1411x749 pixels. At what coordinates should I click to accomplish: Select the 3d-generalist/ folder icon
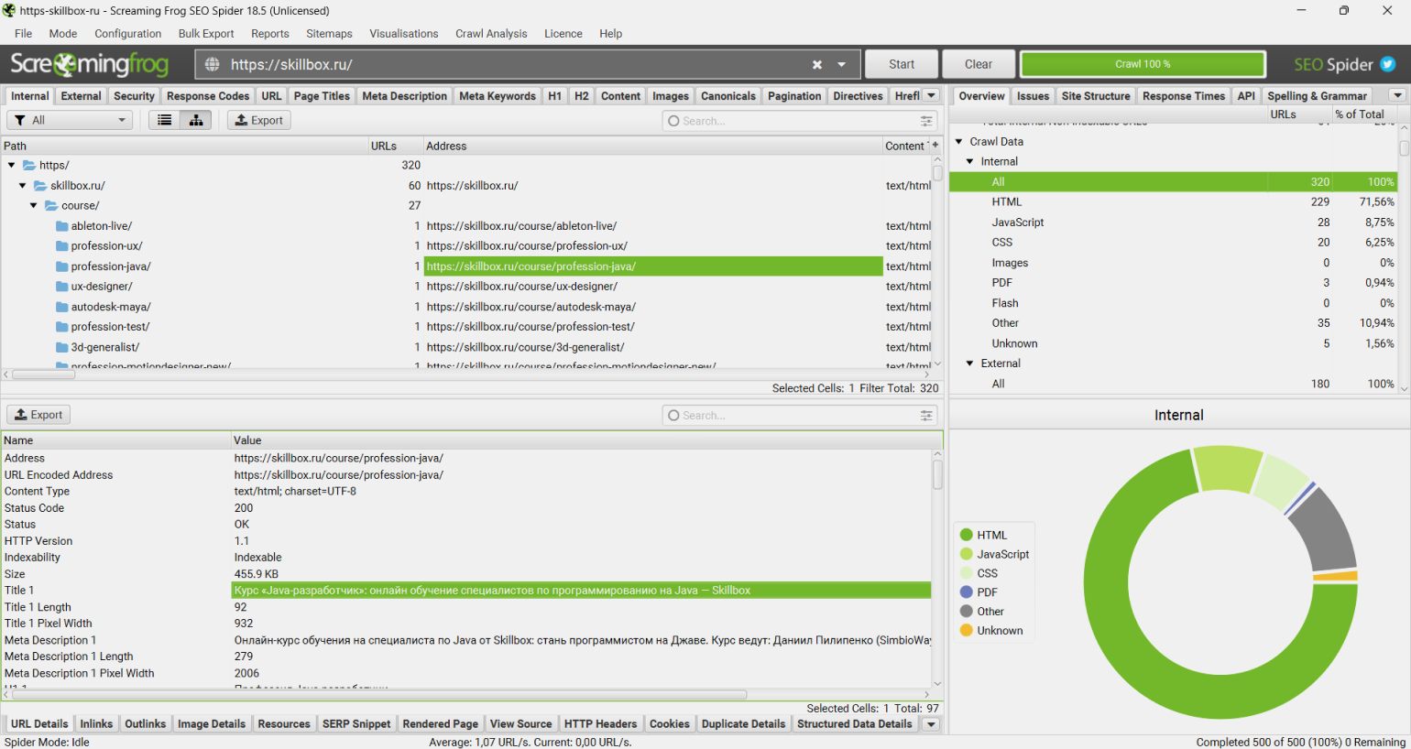click(x=62, y=347)
